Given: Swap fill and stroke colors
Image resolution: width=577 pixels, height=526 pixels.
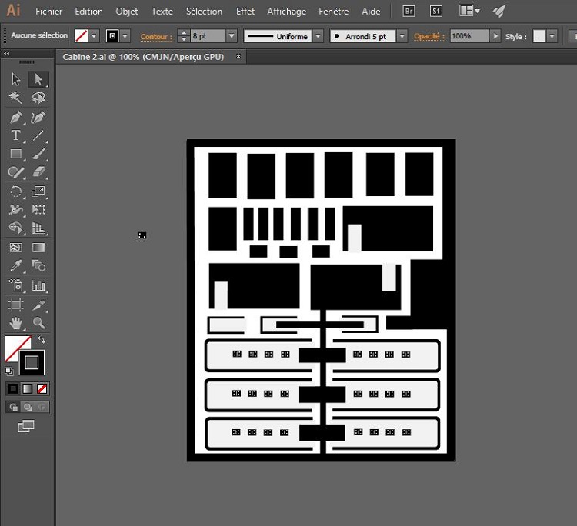Looking at the screenshot, I should [42, 339].
